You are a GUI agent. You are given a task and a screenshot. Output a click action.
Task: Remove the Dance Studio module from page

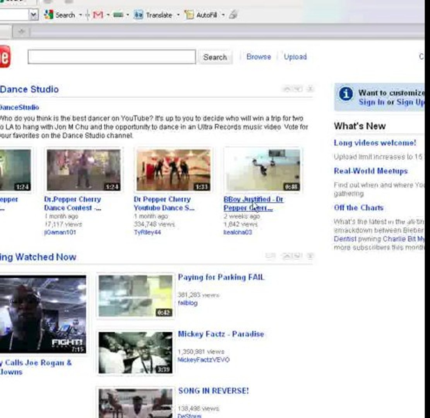point(310,89)
